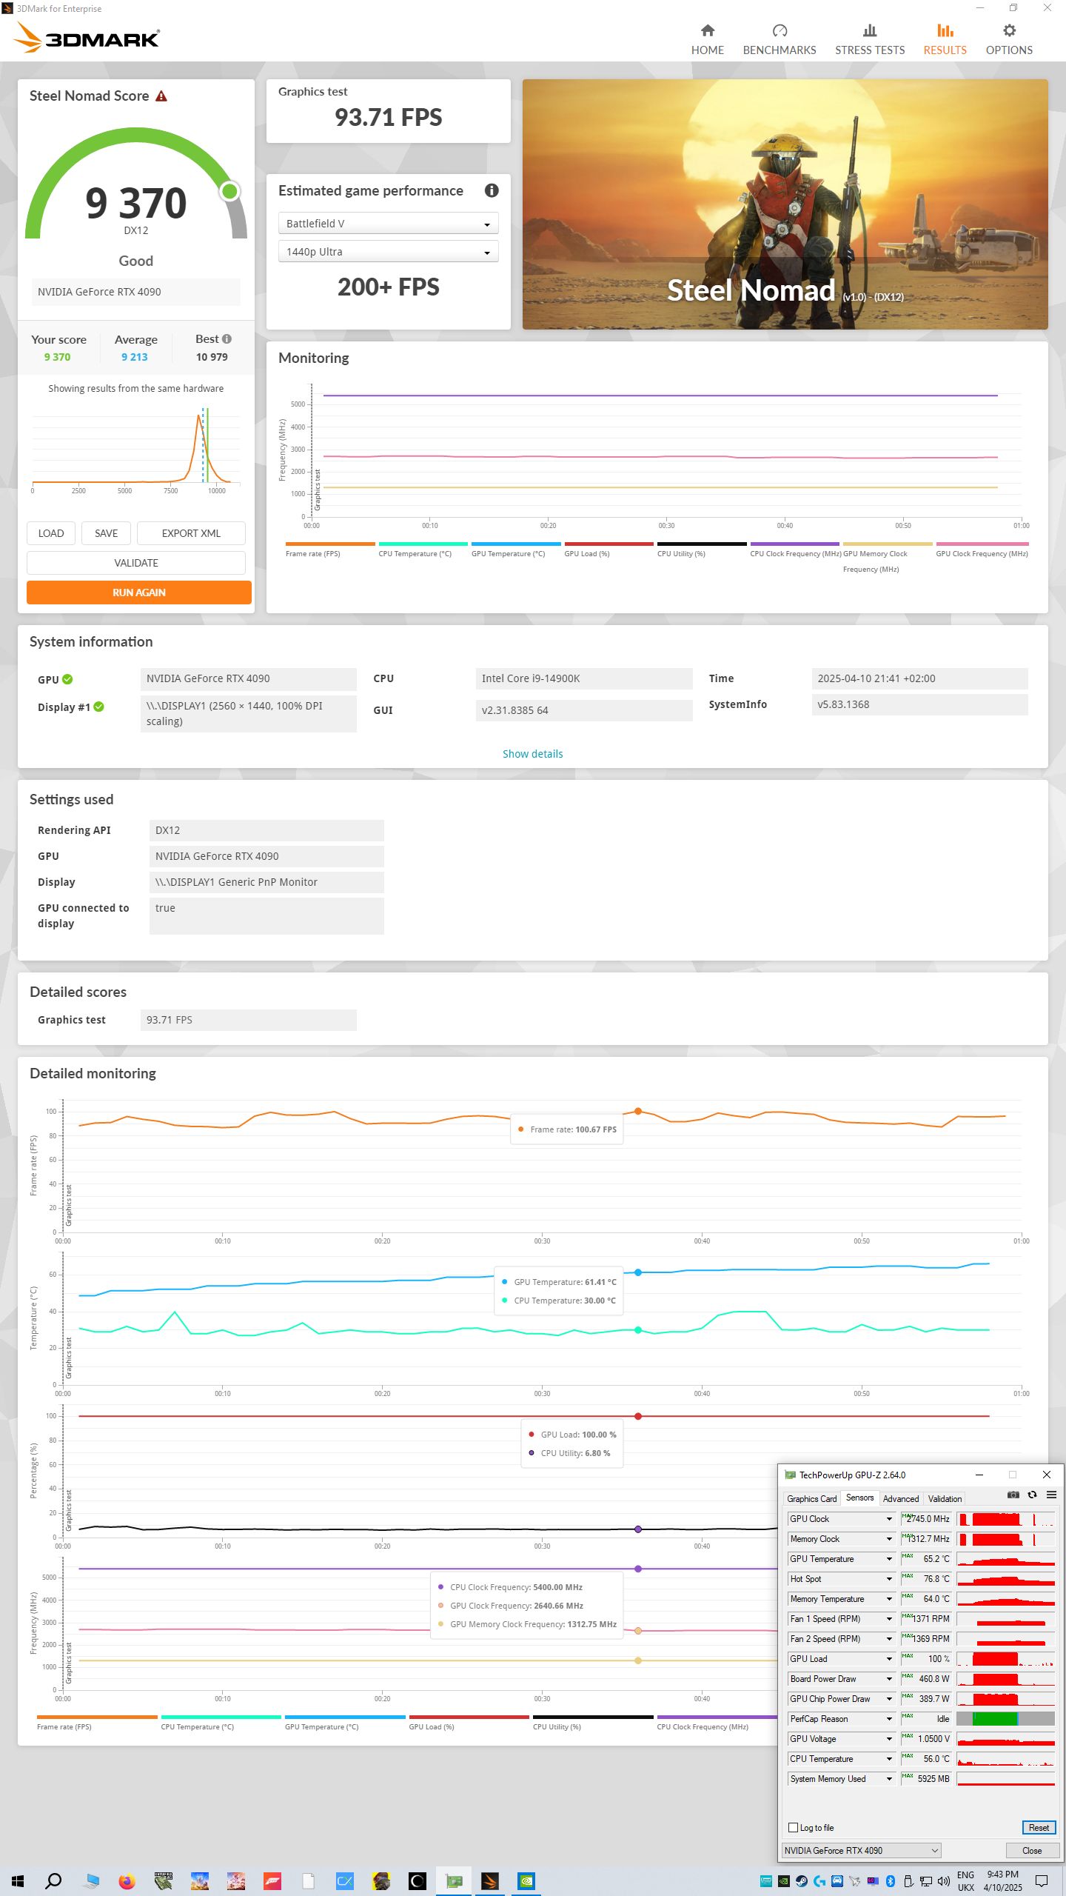
Task: Click the EXPORT XML button
Action: (191, 533)
